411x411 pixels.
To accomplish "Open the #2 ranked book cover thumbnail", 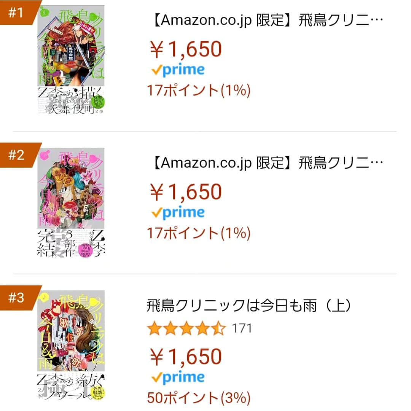I will [71, 202].
